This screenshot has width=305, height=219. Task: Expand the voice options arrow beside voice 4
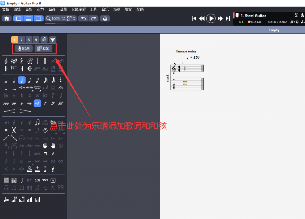[52, 39]
